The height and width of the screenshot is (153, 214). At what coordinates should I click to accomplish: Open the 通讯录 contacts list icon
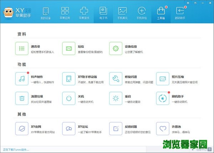click(22, 49)
